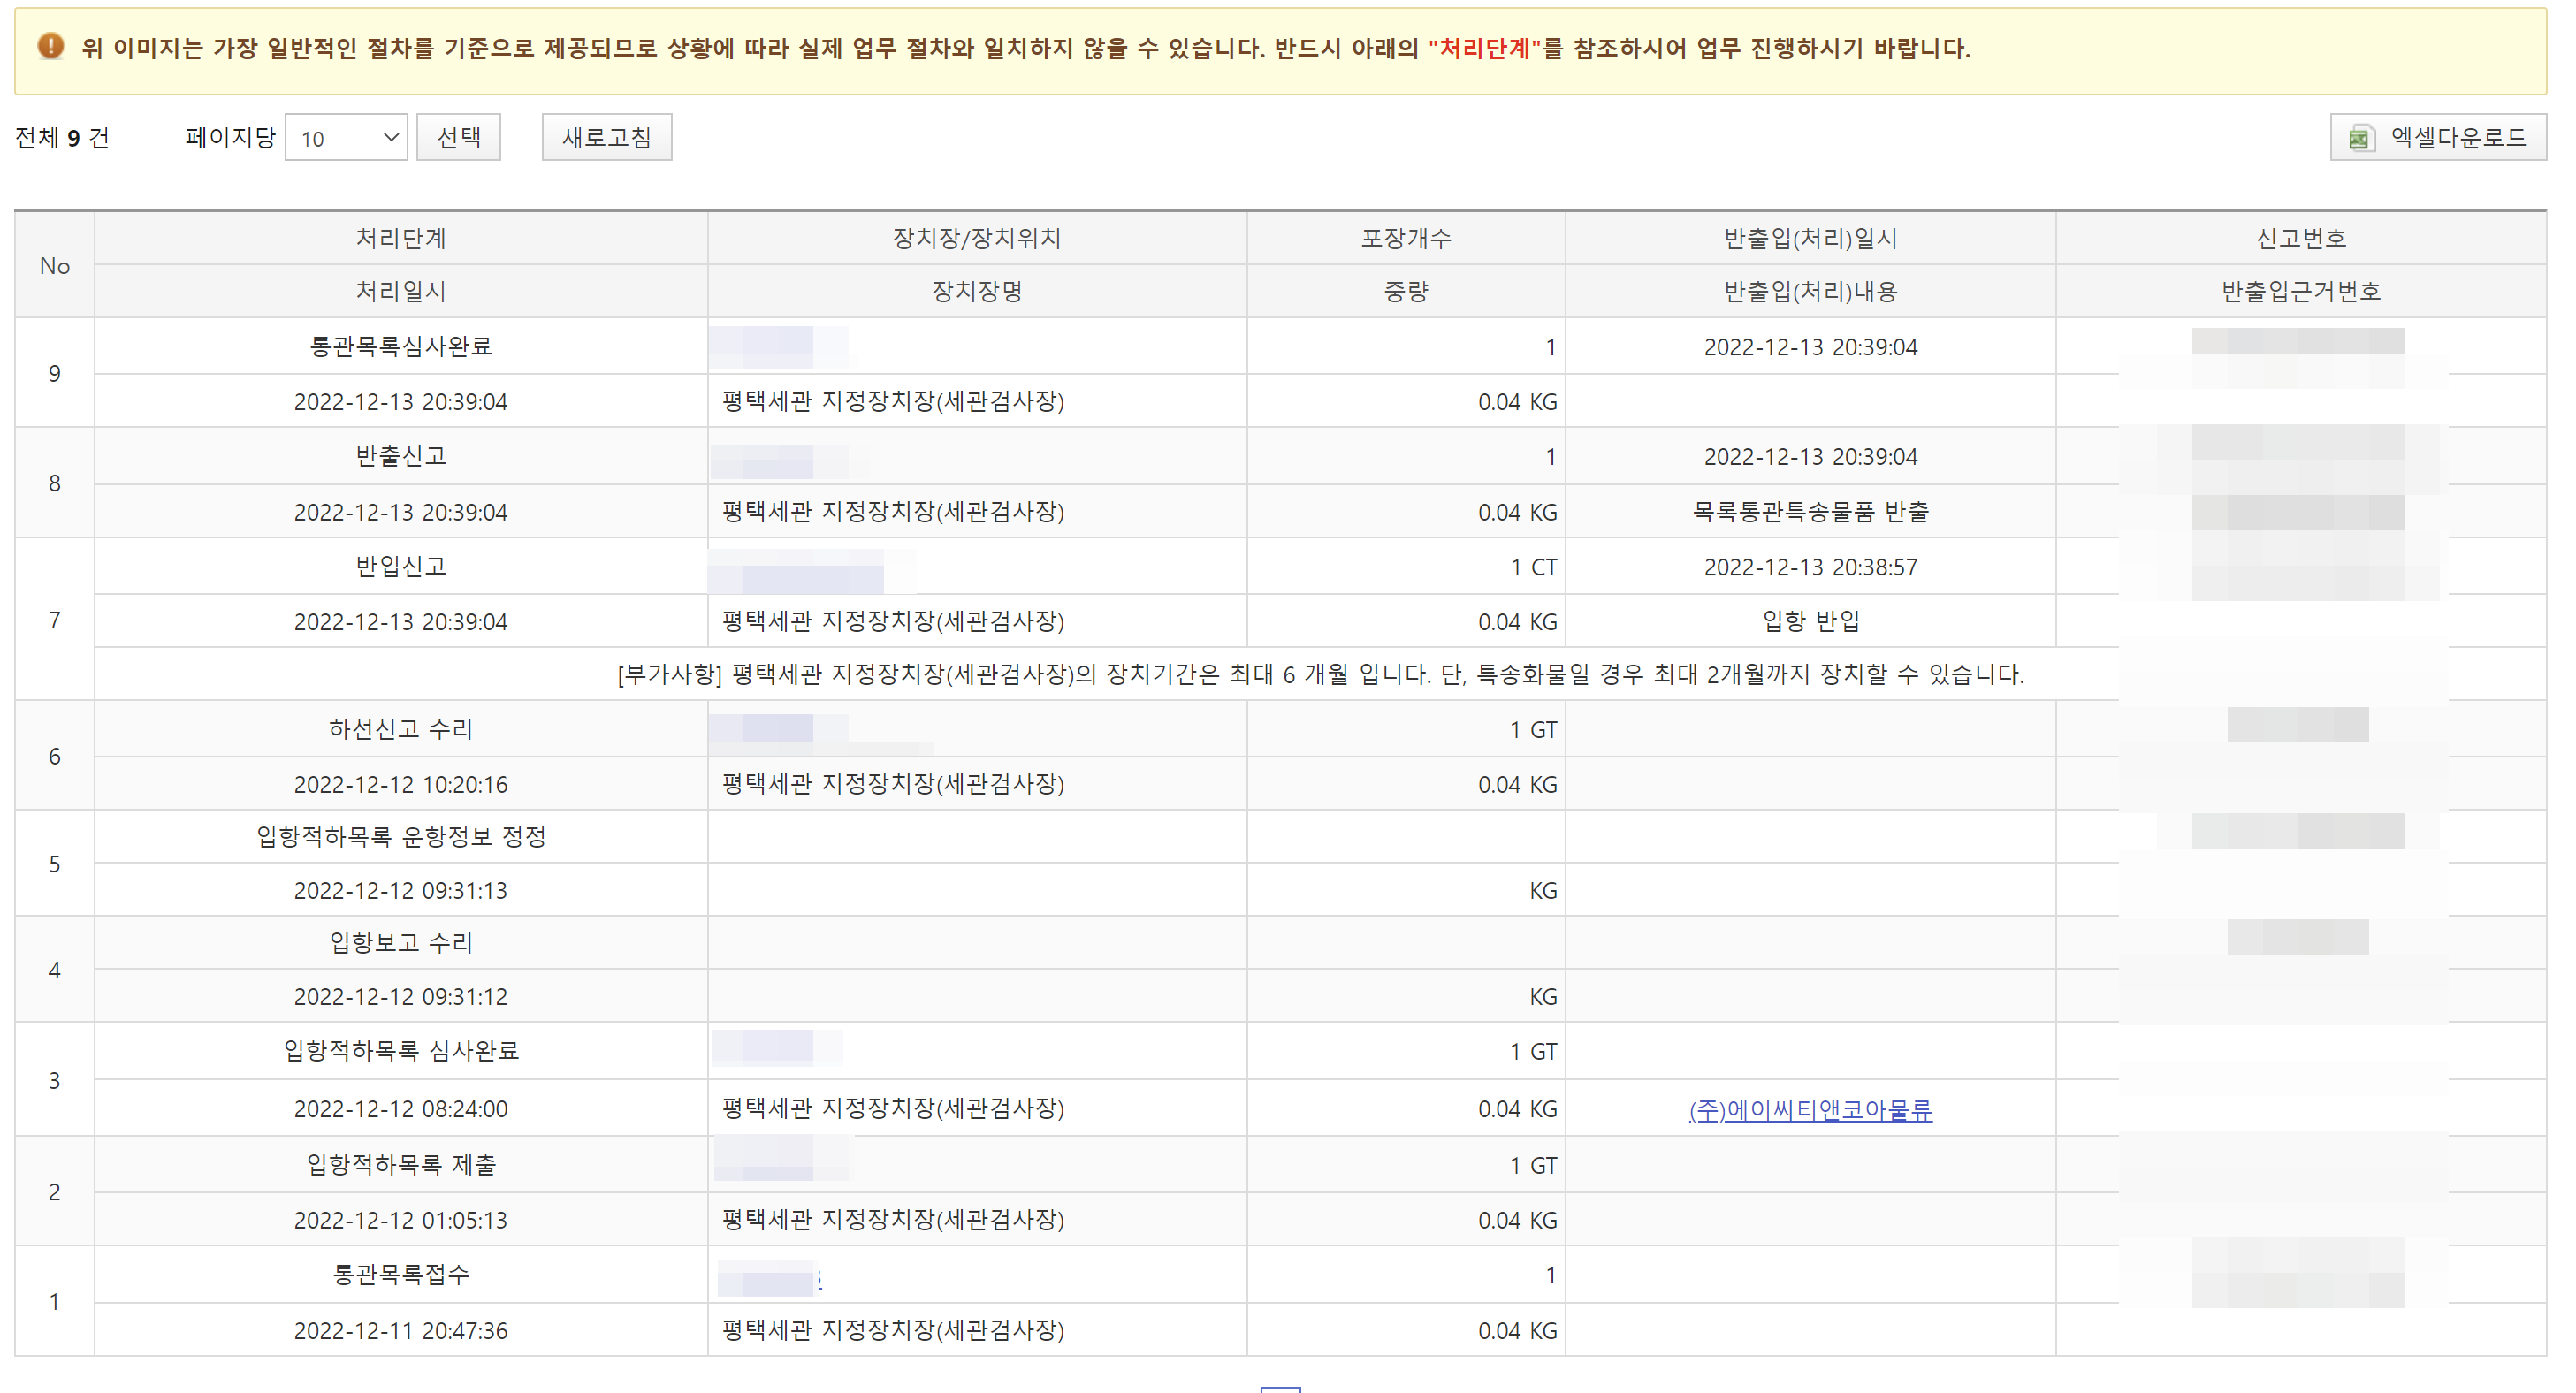
Task: Click the orange warning exclamation icon
Action: 50,46
